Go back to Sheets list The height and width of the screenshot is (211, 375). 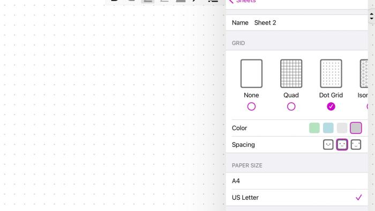click(x=242, y=1)
